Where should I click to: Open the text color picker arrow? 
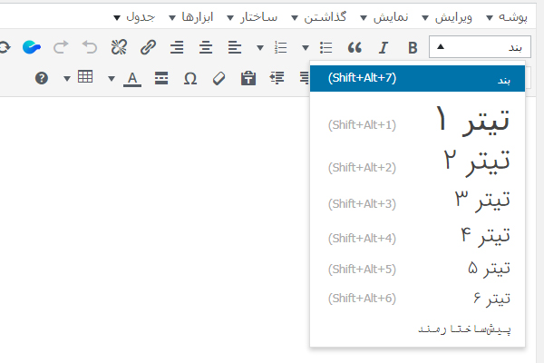112,79
